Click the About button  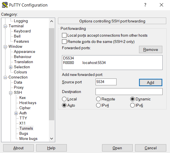[18, 148]
